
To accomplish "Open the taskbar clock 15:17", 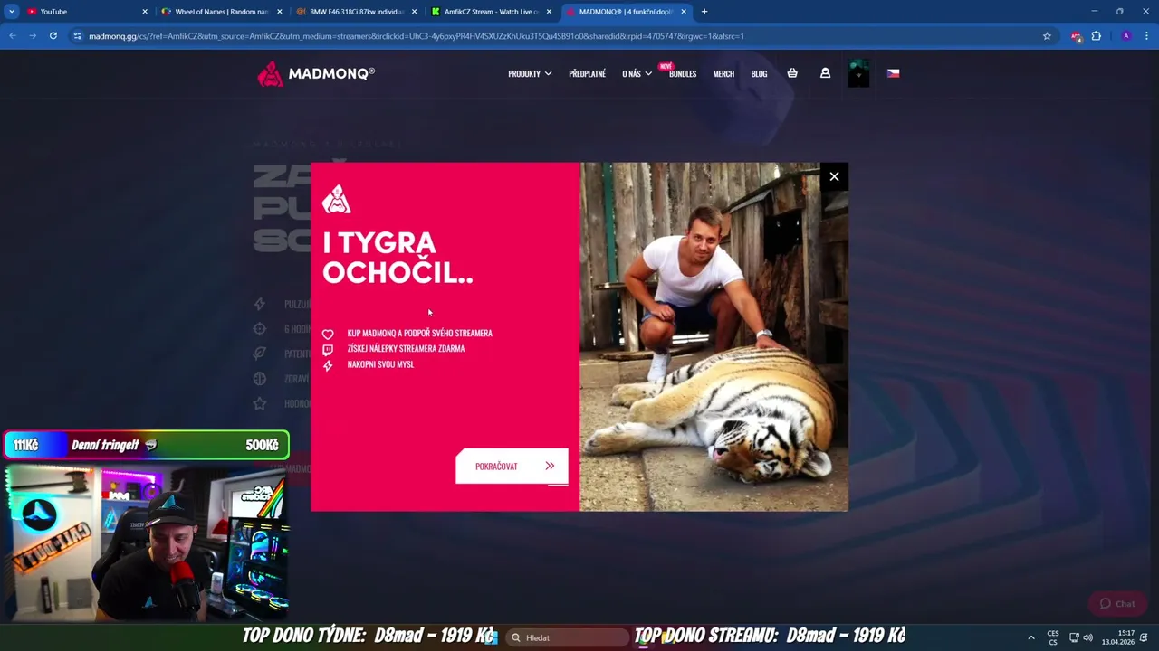I will (x=1118, y=637).
